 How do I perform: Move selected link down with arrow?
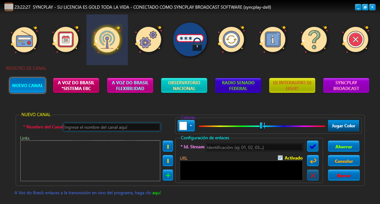(168, 161)
